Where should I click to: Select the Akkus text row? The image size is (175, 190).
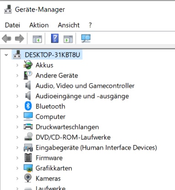(x=44, y=65)
